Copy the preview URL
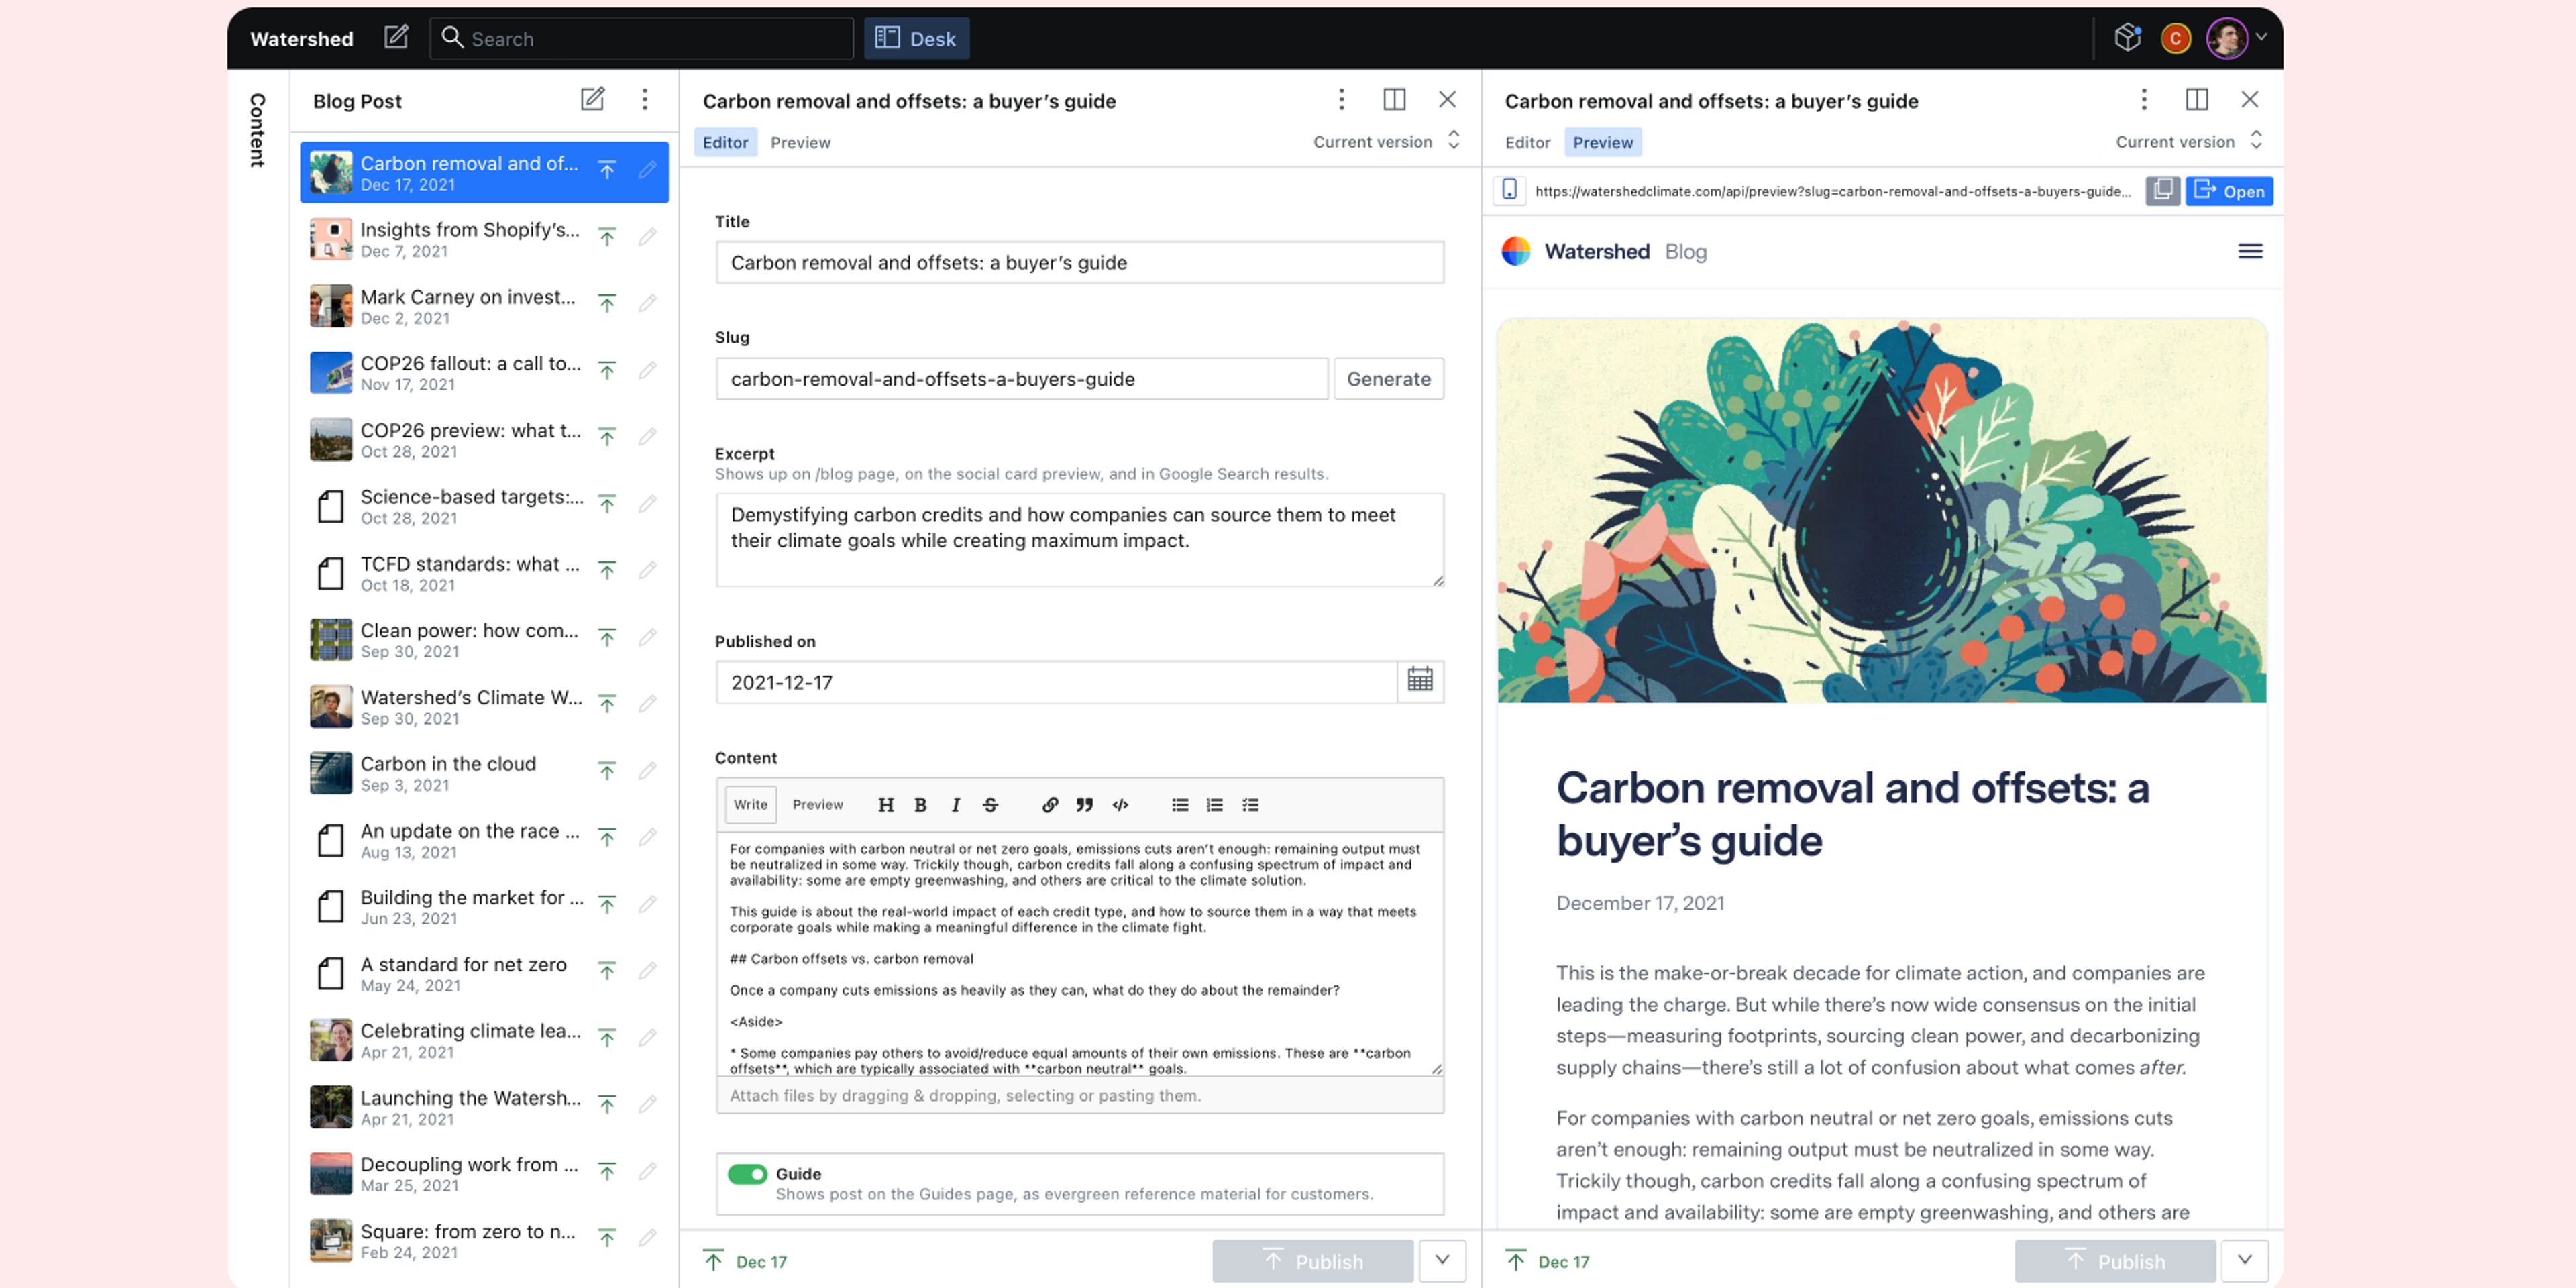Screen dimensions: 2576x1288 coord(2162,191)
